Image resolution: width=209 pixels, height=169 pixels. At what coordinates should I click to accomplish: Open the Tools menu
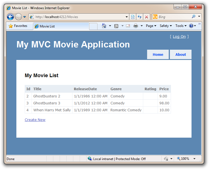[x=181, y=26]
